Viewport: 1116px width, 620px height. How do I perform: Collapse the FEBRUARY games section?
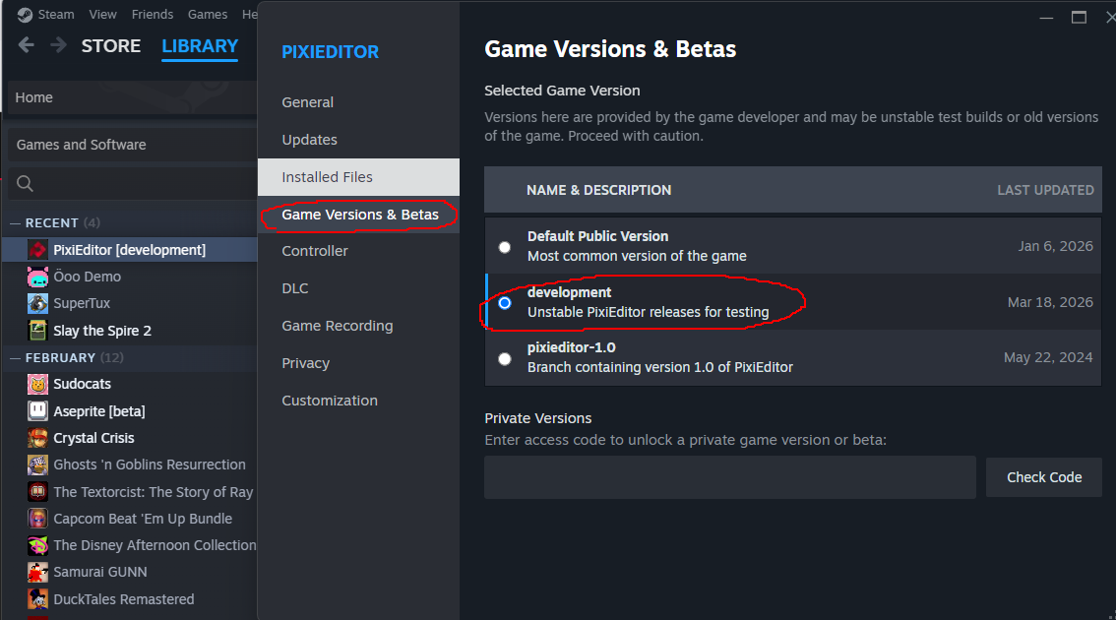(16, 358)
